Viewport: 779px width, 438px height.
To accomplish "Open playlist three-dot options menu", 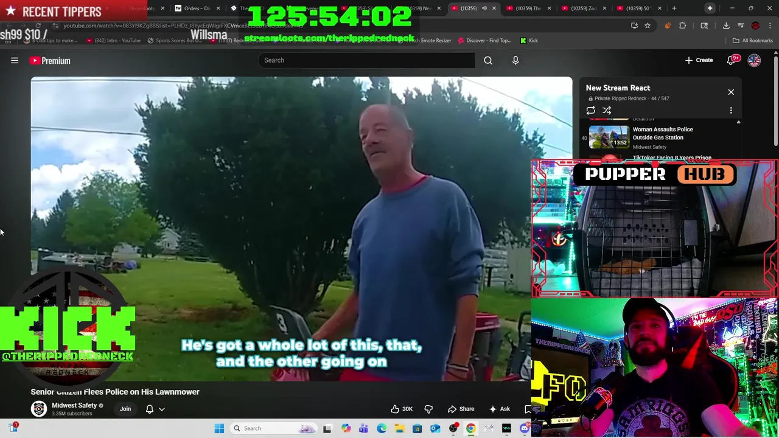I will tap(731, 111).
